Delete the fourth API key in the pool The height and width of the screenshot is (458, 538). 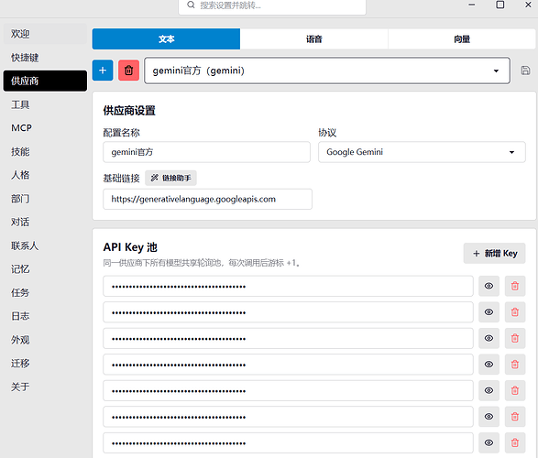point(515,365)
